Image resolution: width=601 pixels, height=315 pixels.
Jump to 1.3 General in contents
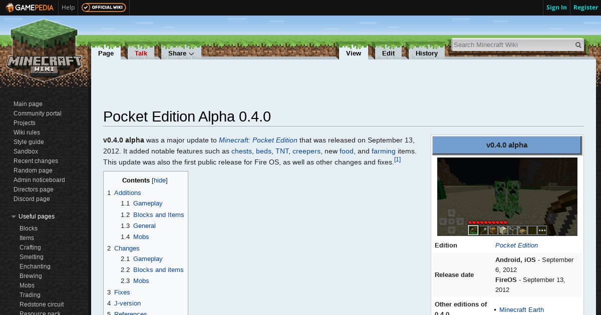tap(144, 225)
